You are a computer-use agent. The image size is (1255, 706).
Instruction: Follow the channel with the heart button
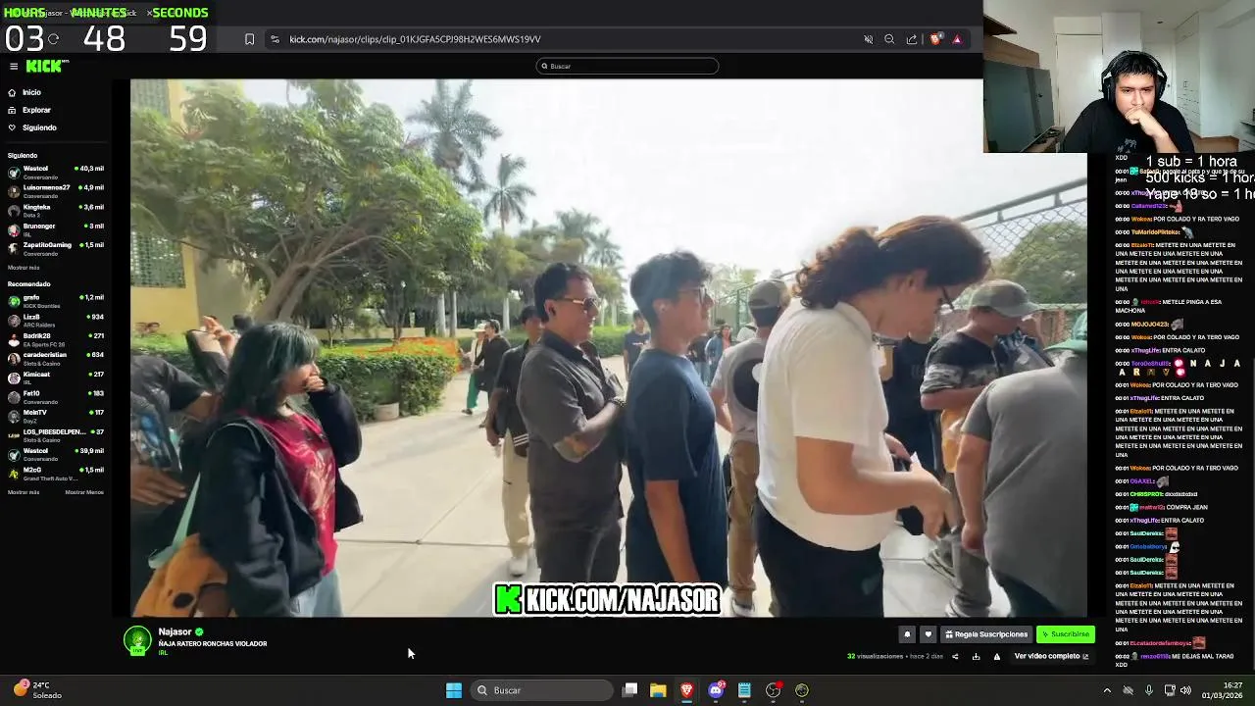[x=929, y=634]
